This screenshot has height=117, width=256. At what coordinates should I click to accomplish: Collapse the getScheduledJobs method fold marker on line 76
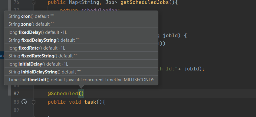coord(34,2)
